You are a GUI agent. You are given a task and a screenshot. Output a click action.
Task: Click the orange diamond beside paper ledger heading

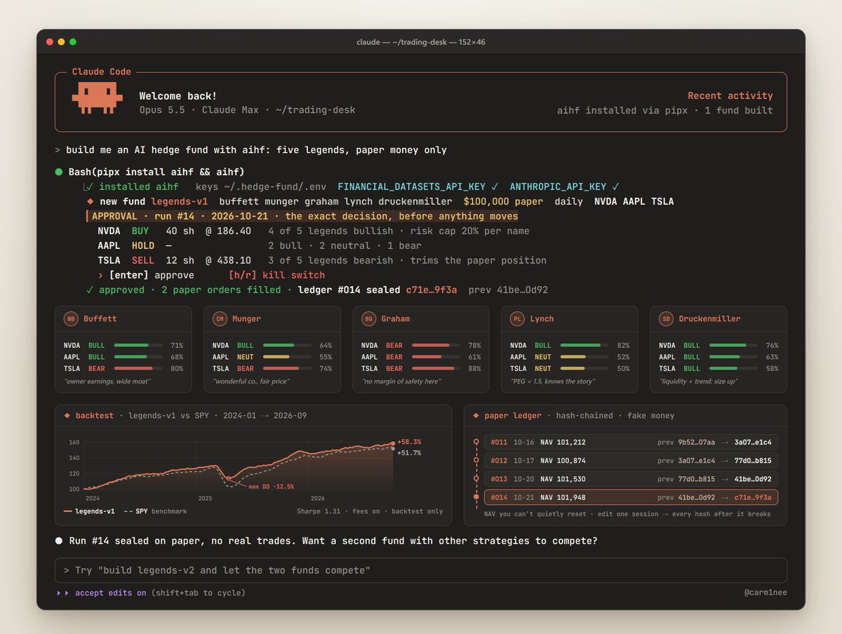(x=476, y=416)
